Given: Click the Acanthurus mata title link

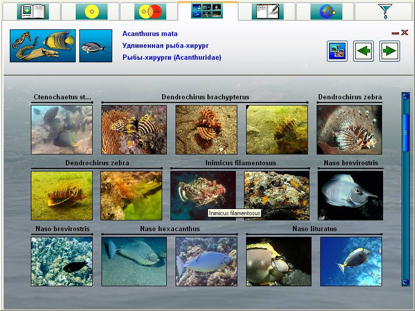Looking at the screenshot, I should (x=150, y=34).
